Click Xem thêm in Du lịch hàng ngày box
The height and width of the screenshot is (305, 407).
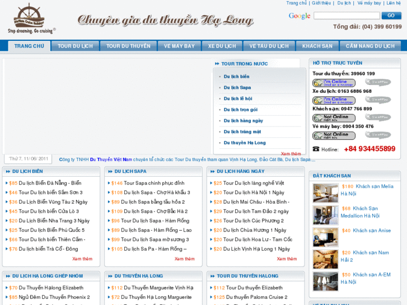tap(287, 259)
